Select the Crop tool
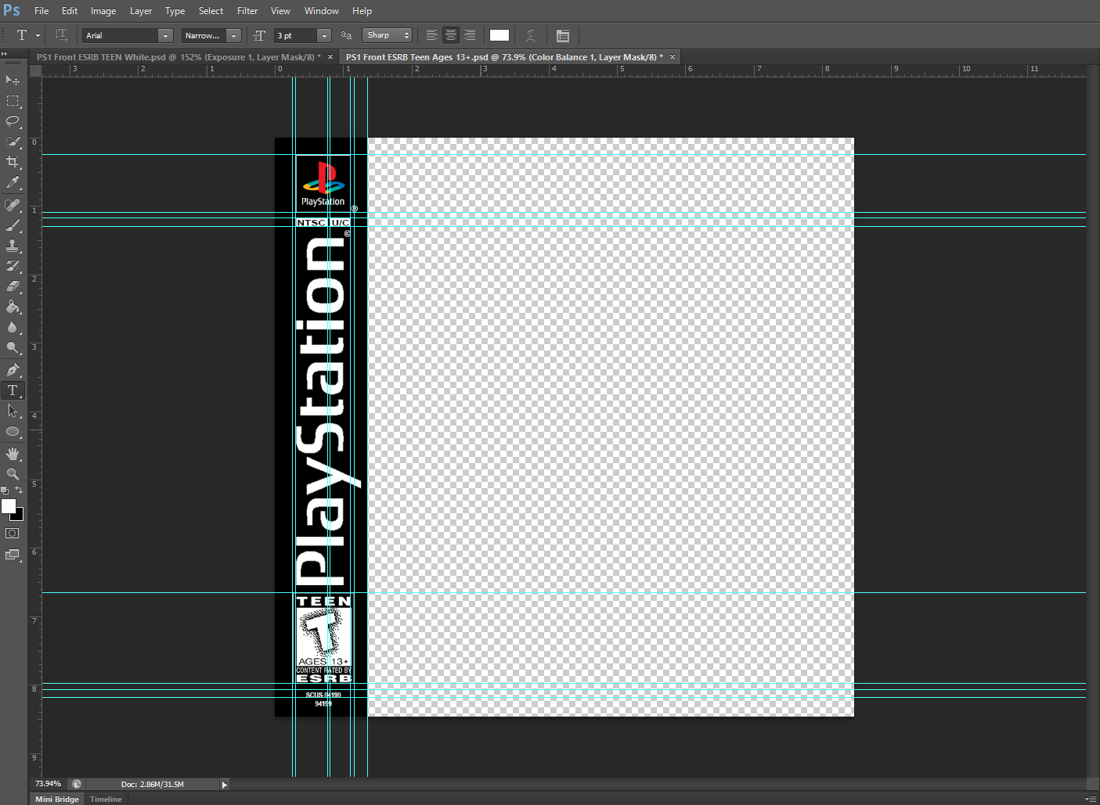Image resolution: width=1100 pixels, height=805 pixels. pos(13,162)
